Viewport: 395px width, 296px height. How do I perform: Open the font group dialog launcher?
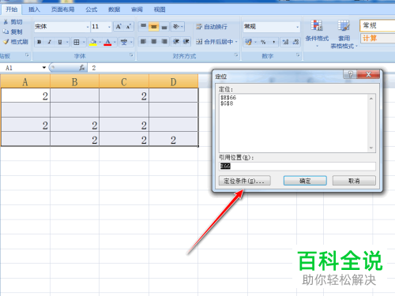131,54
